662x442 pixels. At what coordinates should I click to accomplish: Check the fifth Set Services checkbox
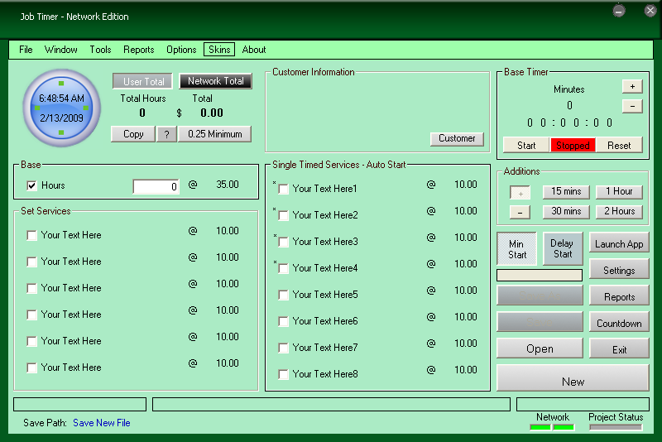[x=31, y=341]
